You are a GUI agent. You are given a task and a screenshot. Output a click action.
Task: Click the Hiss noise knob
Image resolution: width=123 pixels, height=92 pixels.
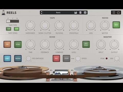(x=91, y=25)
